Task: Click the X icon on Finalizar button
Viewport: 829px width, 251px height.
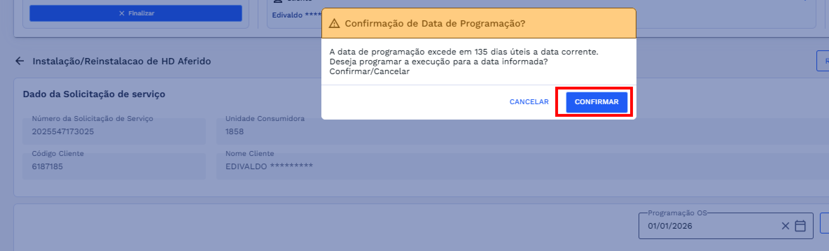Action: pos(122,13)
